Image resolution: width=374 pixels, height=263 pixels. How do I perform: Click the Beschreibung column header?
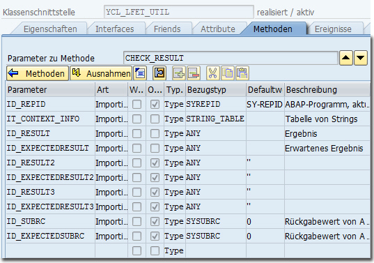point(327,90)
